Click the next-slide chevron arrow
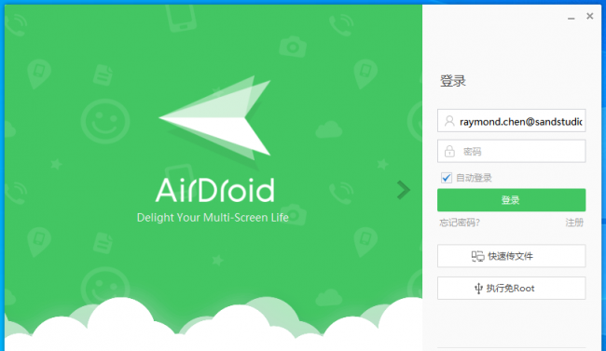606x351 pixels. [403, 190]
